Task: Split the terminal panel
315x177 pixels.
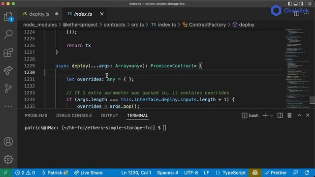Action: 280,116
